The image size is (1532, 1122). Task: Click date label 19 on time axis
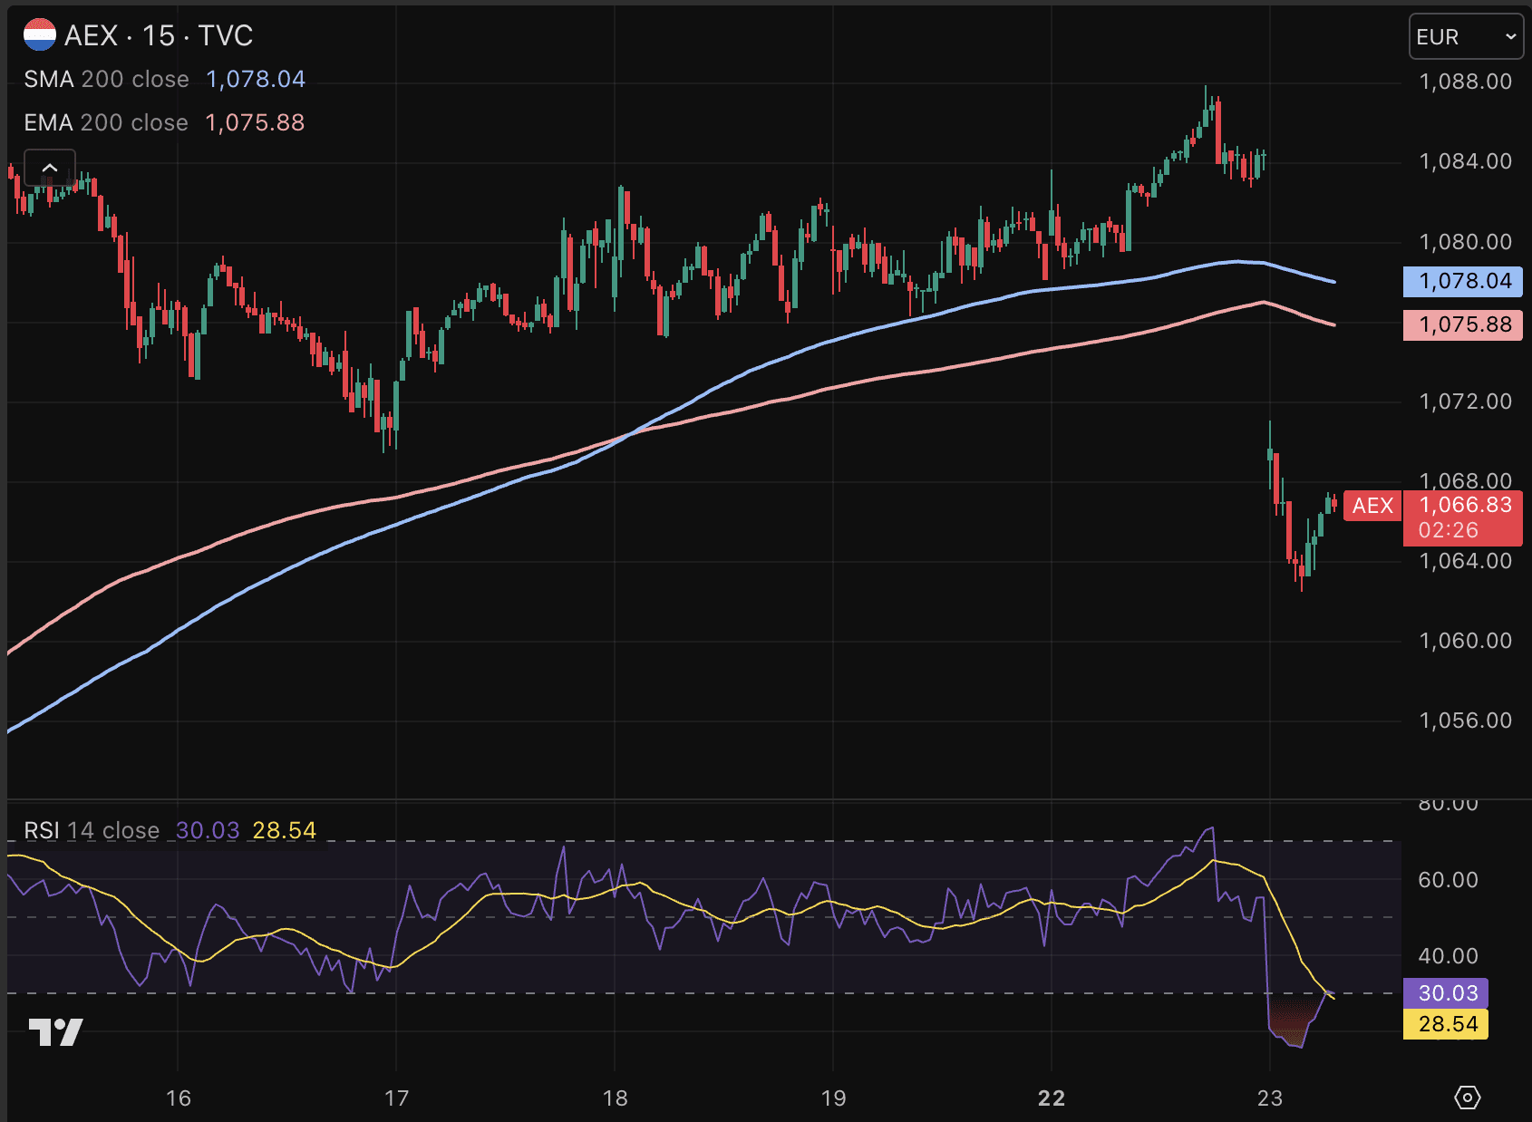coord(834,1098)
